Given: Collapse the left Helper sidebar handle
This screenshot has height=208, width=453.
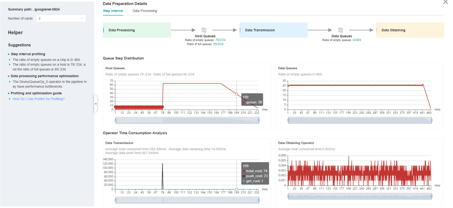Looking at the screenshot, I should [96, 104].
